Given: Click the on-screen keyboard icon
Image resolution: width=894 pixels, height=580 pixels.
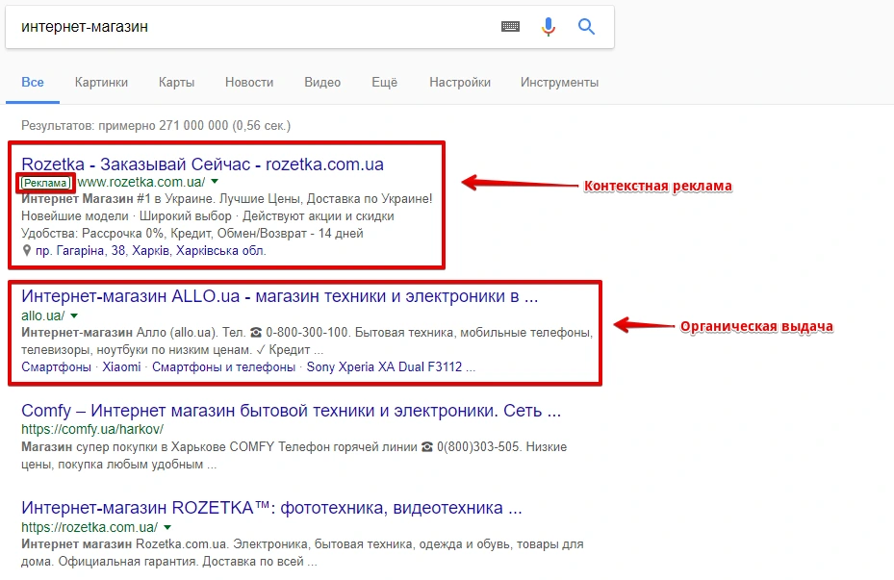Looking at the screenshot, I should tap(510, 27).
